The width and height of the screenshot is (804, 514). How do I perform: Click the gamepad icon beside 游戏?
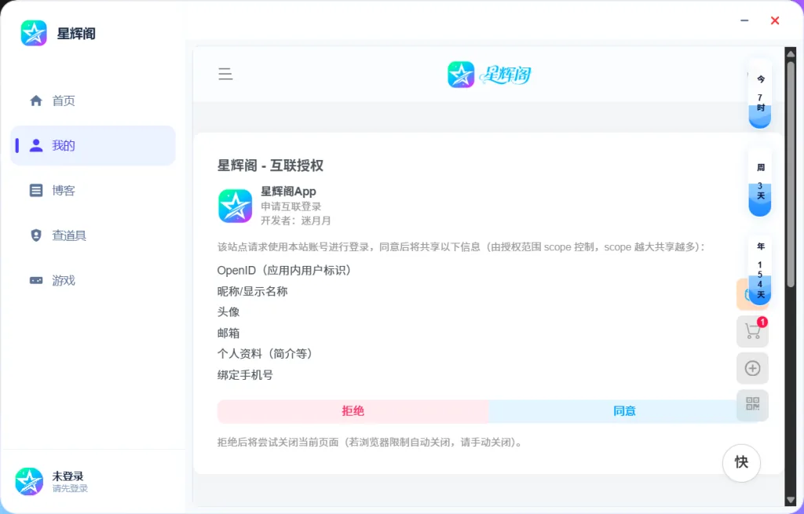pyautogui.click(x=36, y=280)
